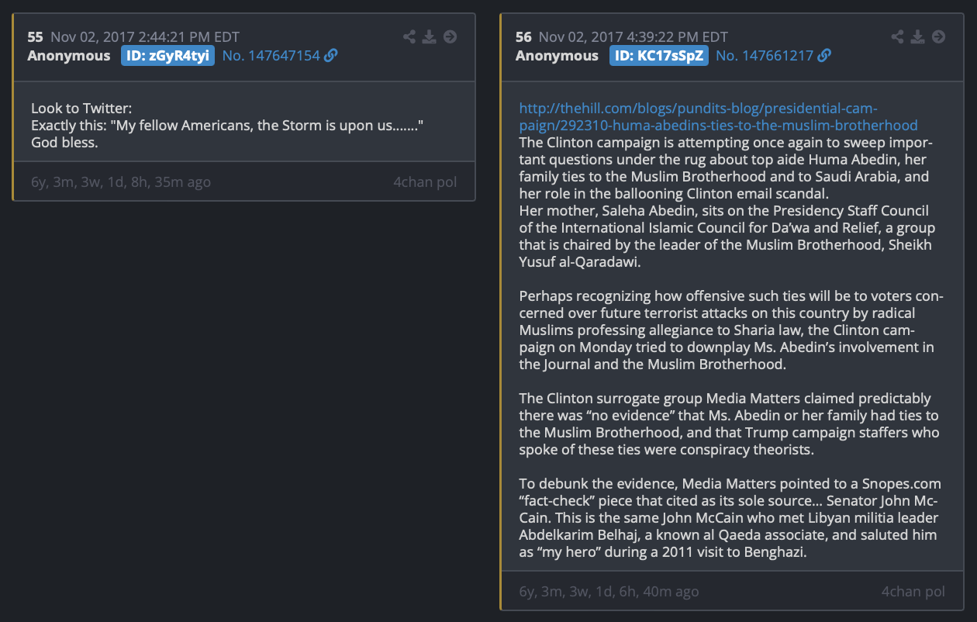Viewport: 977px width, 622px height.
Task: Download post 56 via download icon
Action: [918, 36]
